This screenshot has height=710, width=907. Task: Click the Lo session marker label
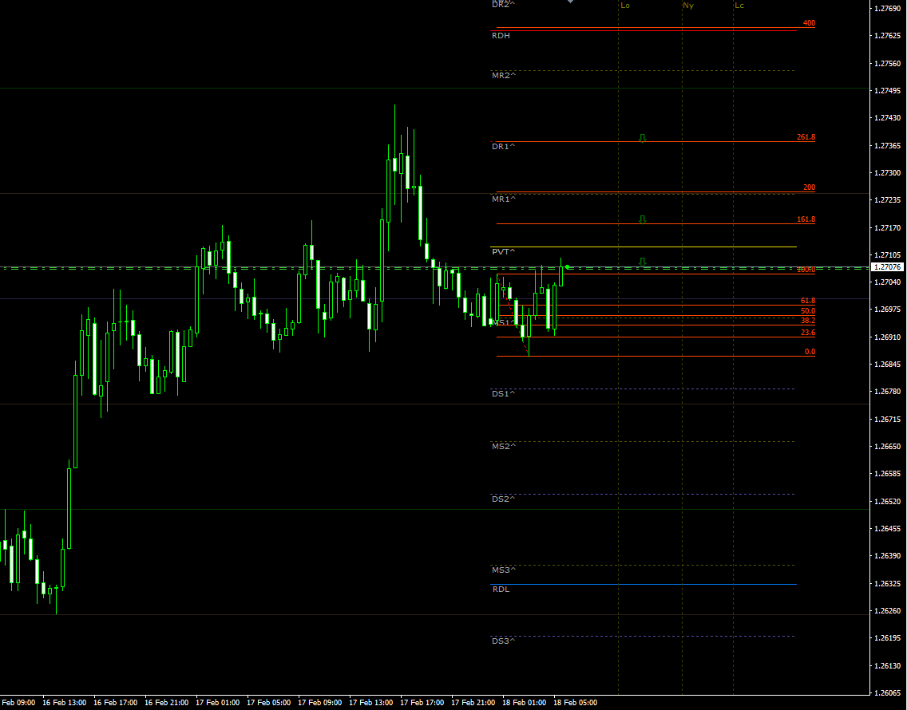[625, 6]
